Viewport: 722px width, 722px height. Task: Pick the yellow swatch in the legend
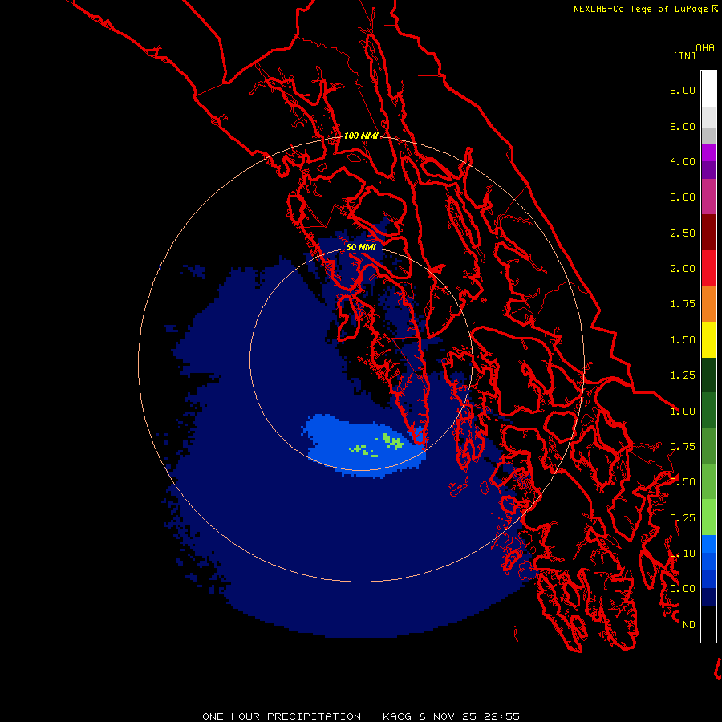click(x=708, y=339)
